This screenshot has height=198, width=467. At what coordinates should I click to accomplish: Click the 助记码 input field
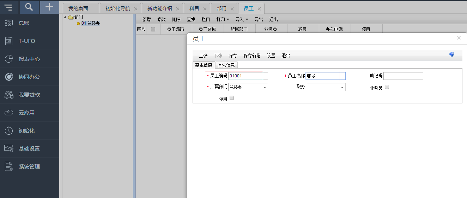point(403,76)
